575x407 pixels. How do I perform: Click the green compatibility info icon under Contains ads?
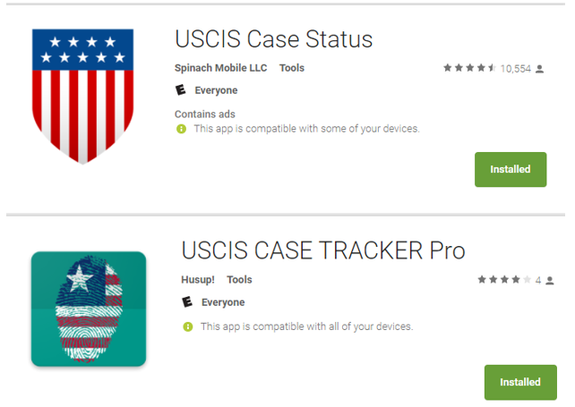181,129
